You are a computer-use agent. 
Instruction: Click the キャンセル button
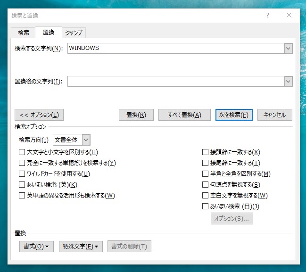tap(275, 115)
